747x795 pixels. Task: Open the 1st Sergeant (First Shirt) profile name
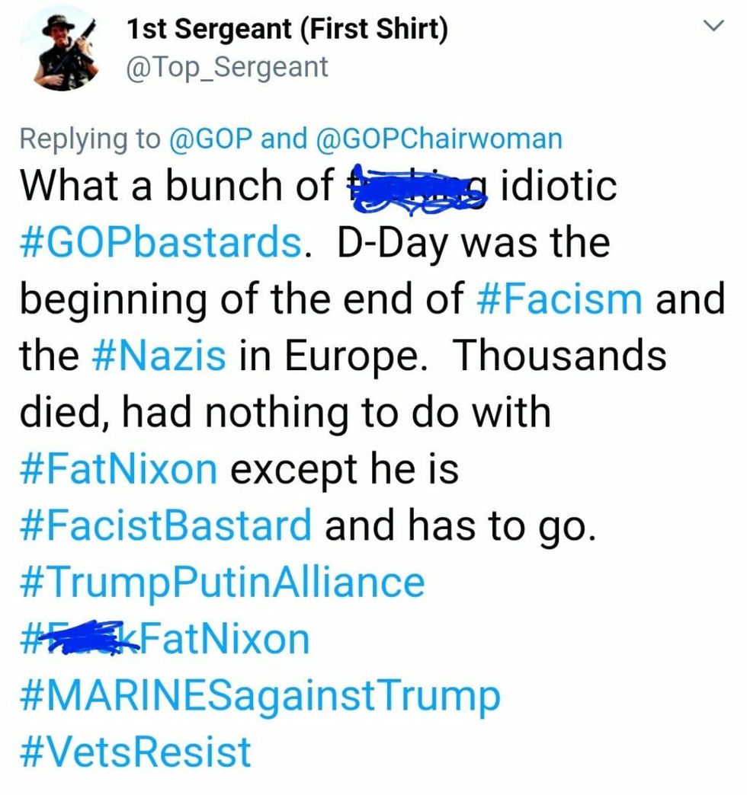287,30
